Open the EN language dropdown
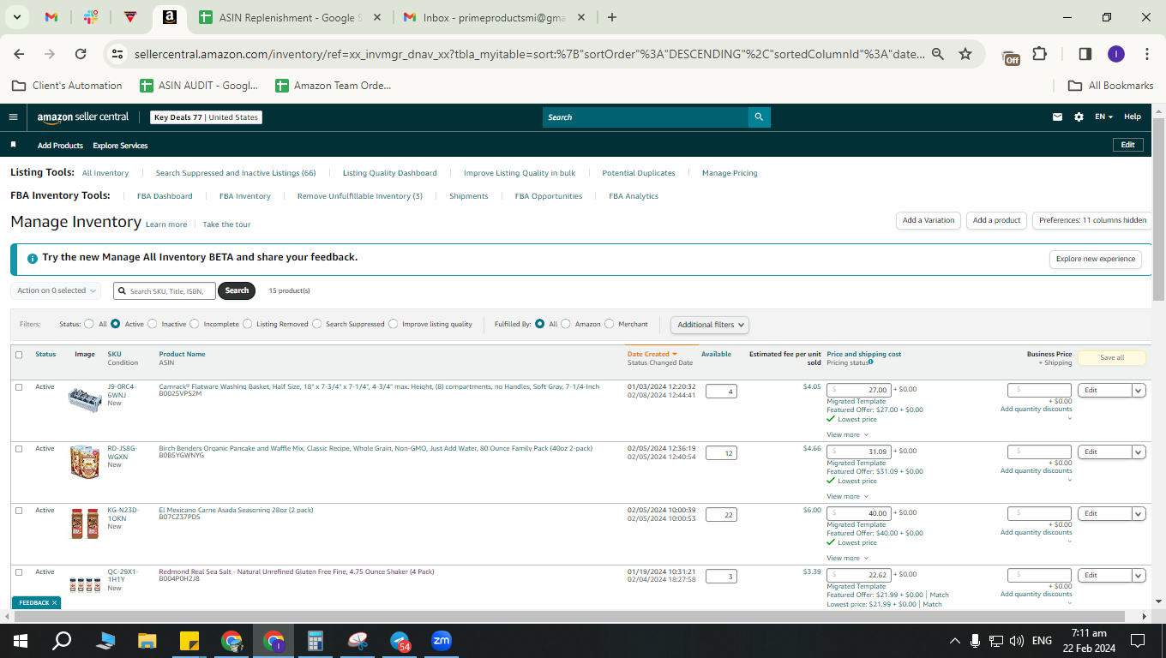The height and width of the screenshot is (658, 1166). (1103, 117)
